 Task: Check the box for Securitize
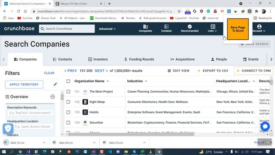tap(68, 123)
